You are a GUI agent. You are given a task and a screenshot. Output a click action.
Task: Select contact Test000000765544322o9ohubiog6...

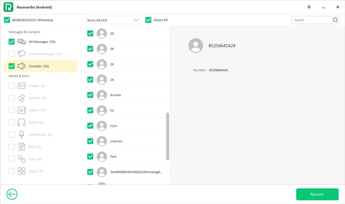[x=124, y=172]
